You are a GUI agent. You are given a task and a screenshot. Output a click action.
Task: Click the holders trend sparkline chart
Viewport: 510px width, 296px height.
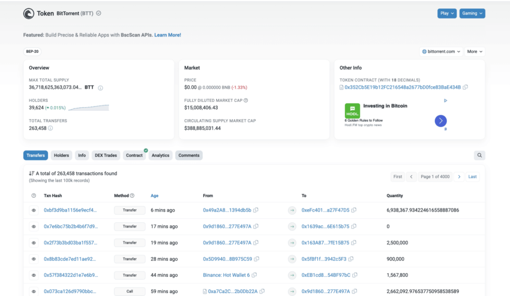click(88, 108)
